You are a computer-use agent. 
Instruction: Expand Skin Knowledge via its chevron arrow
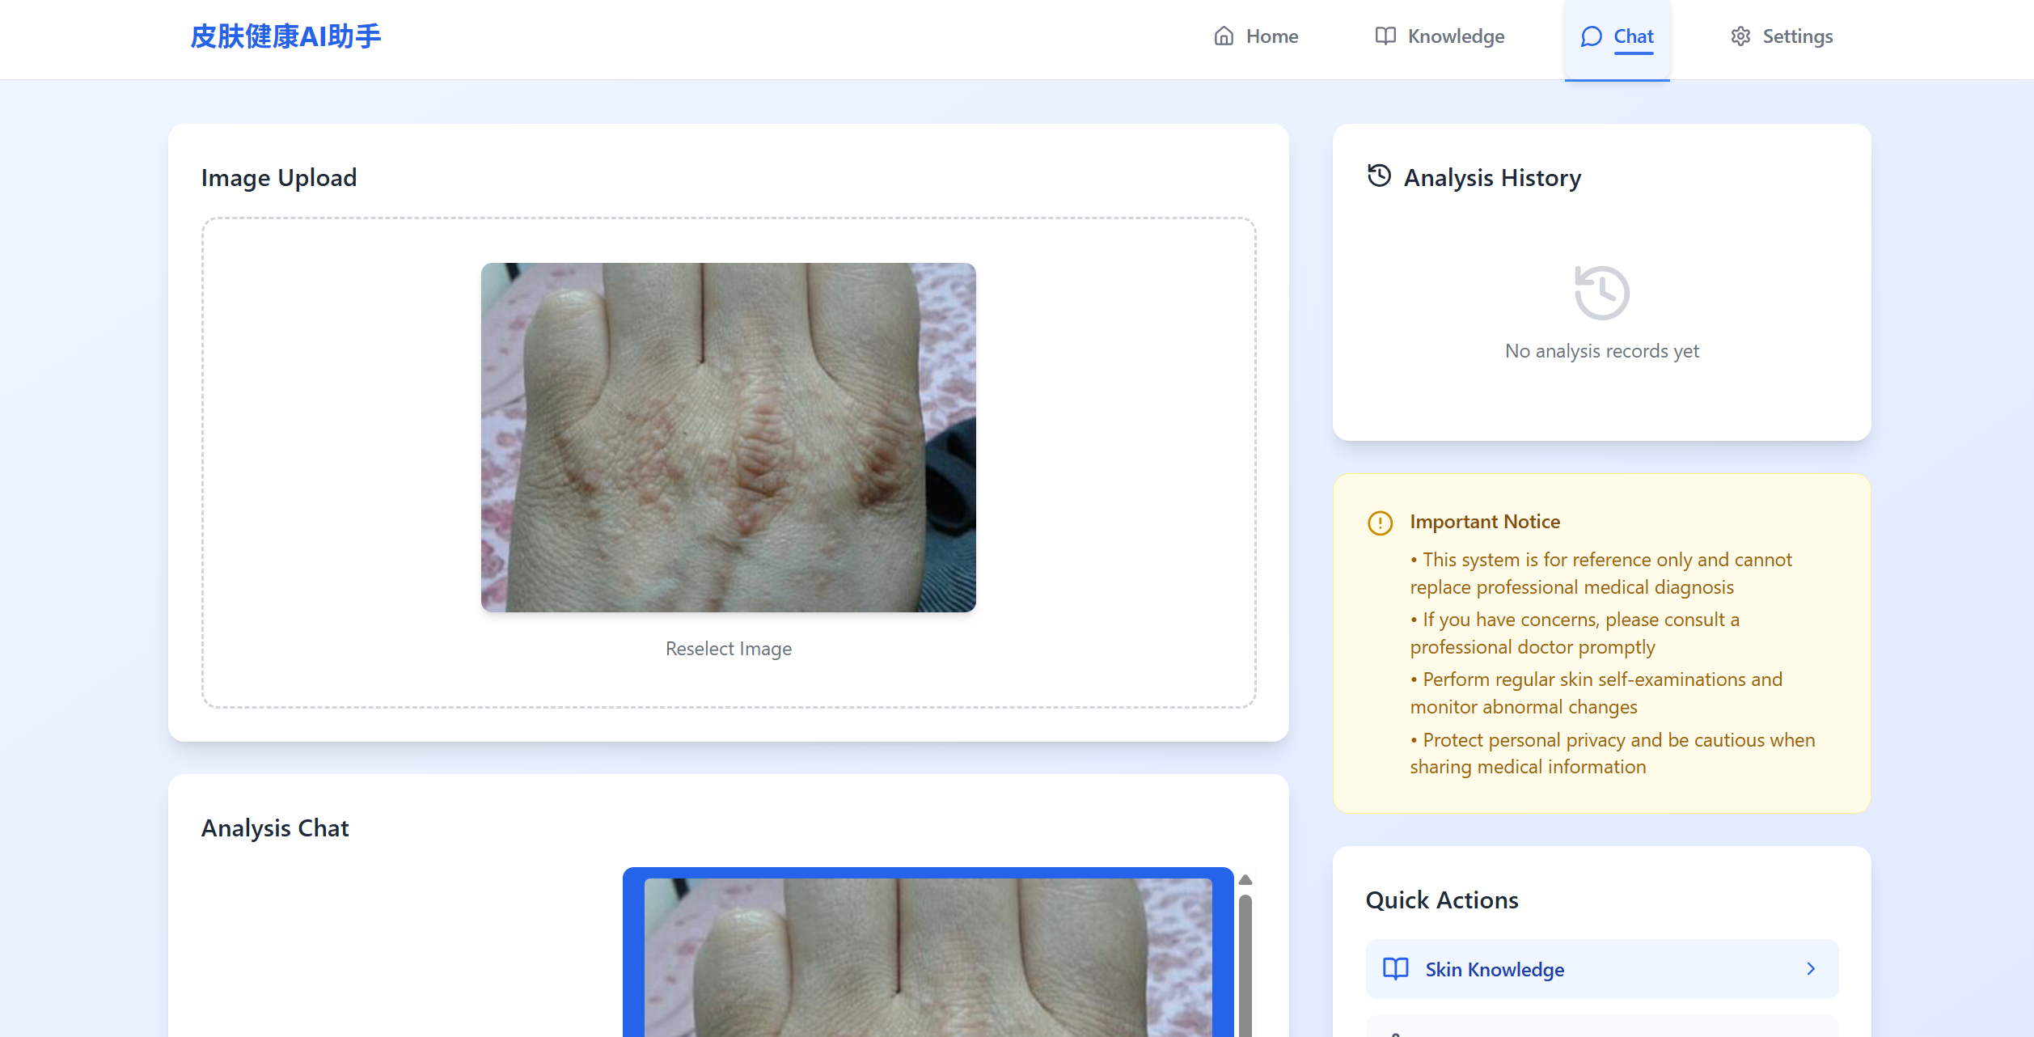(1811, 969)
